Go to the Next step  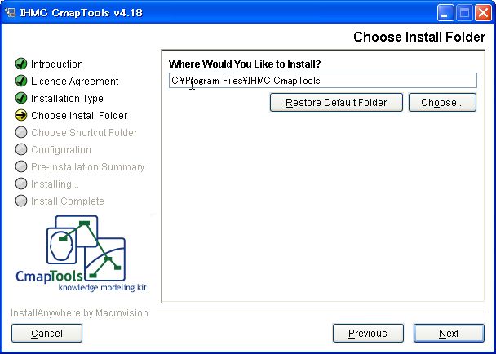point(449,333)
